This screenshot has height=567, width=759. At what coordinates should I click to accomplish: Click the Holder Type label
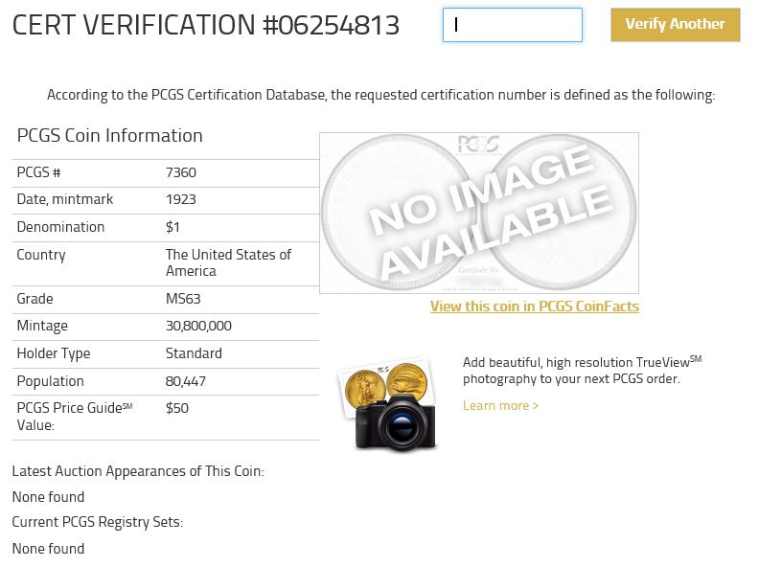(x=54, y=353)
